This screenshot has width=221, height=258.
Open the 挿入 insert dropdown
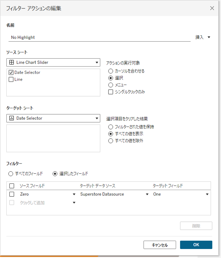203,37
